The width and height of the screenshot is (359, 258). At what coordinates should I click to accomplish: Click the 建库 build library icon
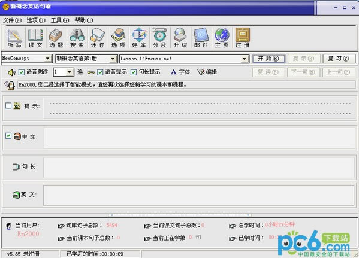tap(139, 38)
